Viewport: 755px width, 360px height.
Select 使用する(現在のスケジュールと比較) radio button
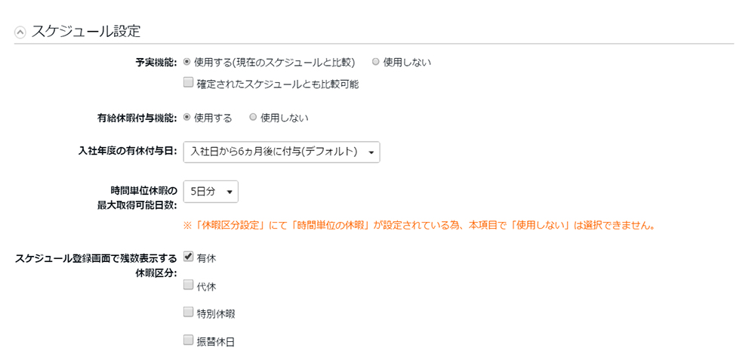point(187,62)
